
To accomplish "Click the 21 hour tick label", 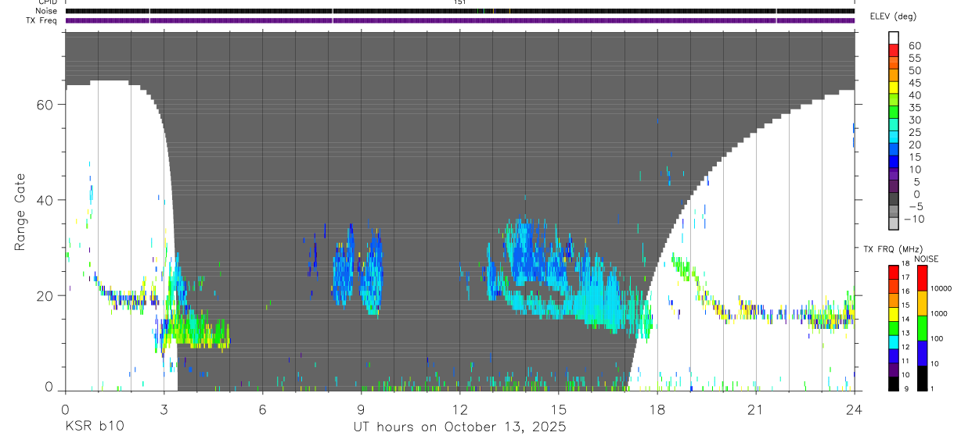I will tap(755, 409).
